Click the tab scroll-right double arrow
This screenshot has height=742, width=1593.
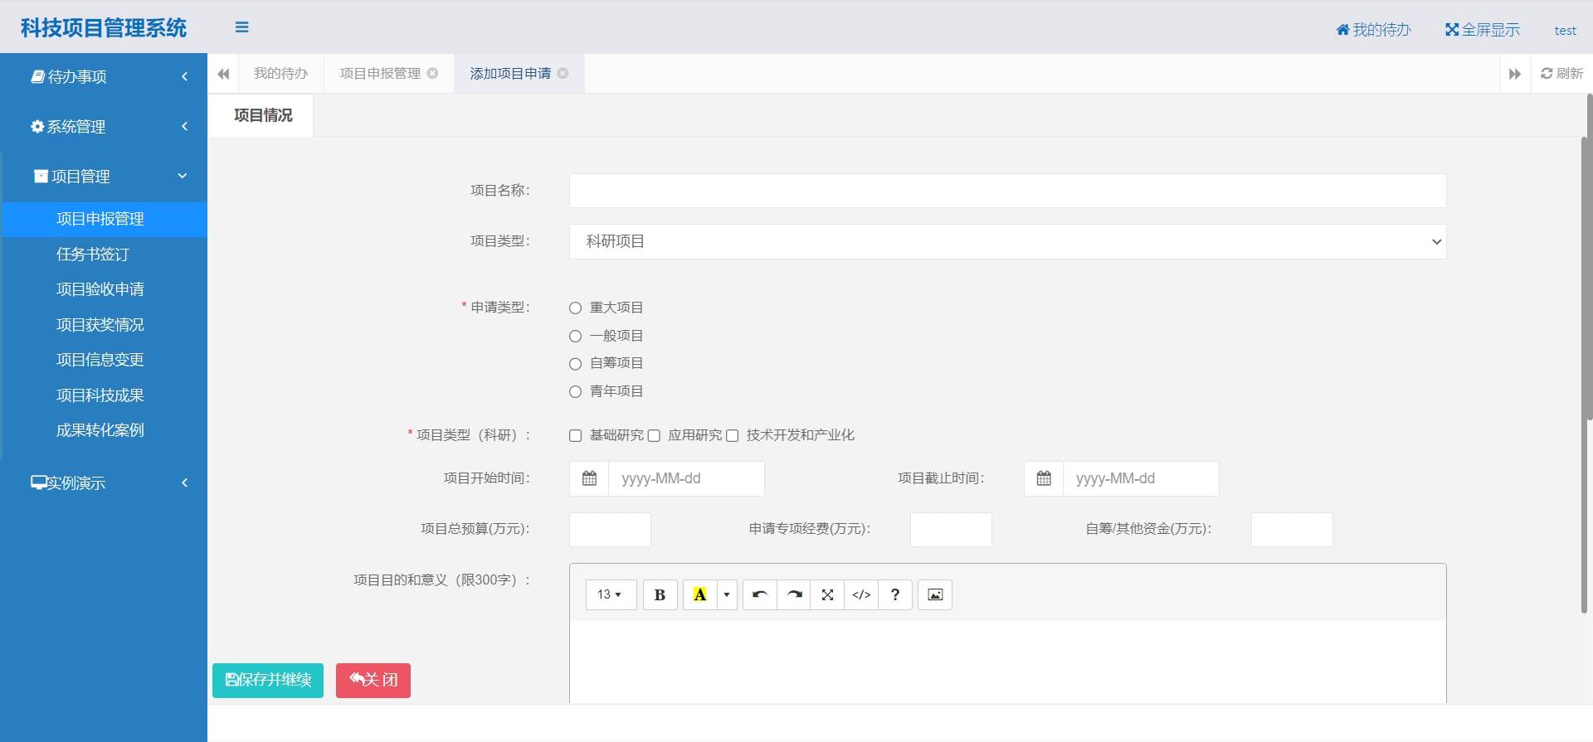tap(1515, 74)
